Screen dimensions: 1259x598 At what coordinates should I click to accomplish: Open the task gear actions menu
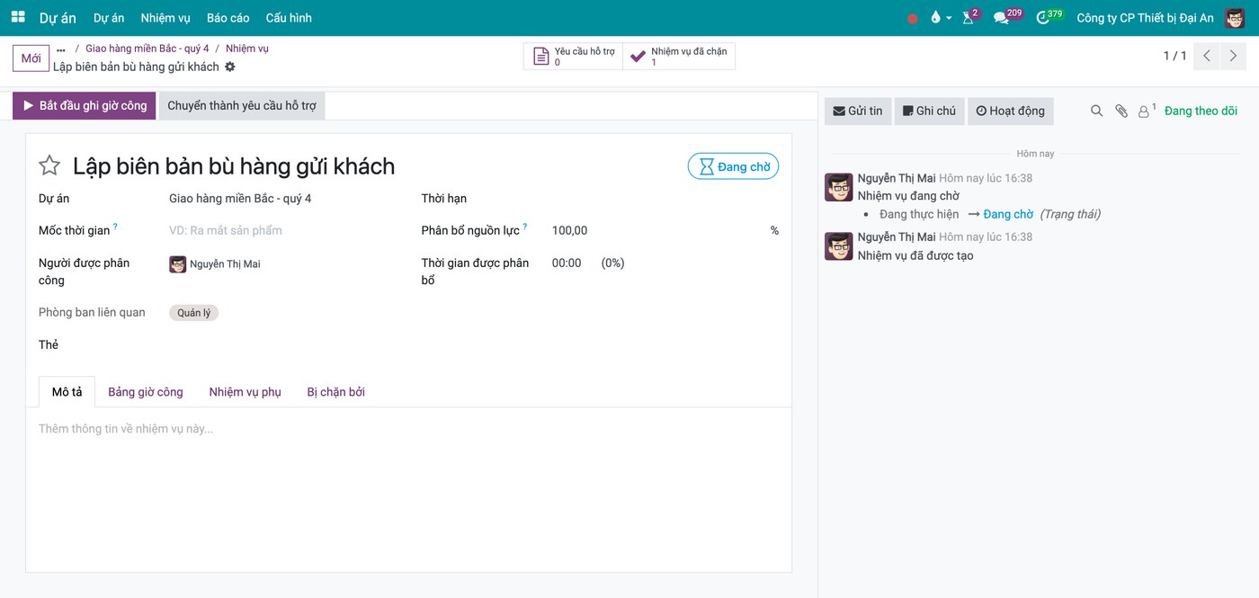click(230, 67)
